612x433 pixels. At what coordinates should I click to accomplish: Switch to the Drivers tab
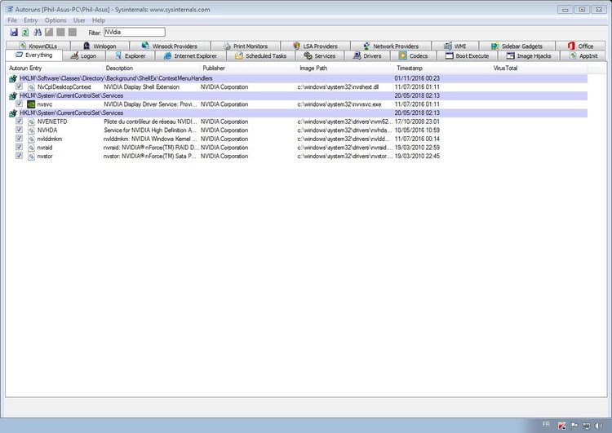tap(367, 55)
